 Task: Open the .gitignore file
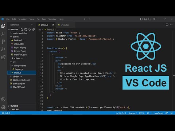click(x=17, y=76)
